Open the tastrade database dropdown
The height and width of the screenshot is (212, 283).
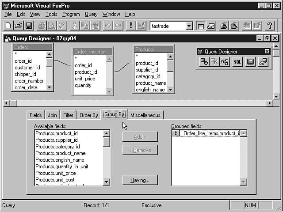[x=189, y=26]
